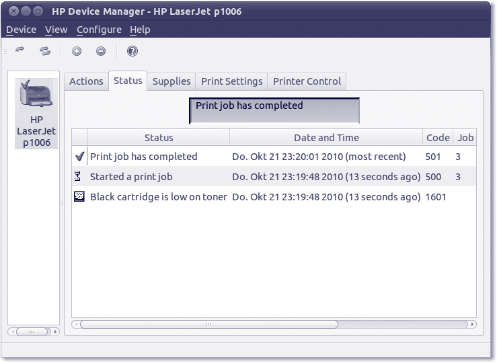Screen dimensions: 497x363
Task: Open the Help menu
Action: pyautogui.click(x=140, y=30)
